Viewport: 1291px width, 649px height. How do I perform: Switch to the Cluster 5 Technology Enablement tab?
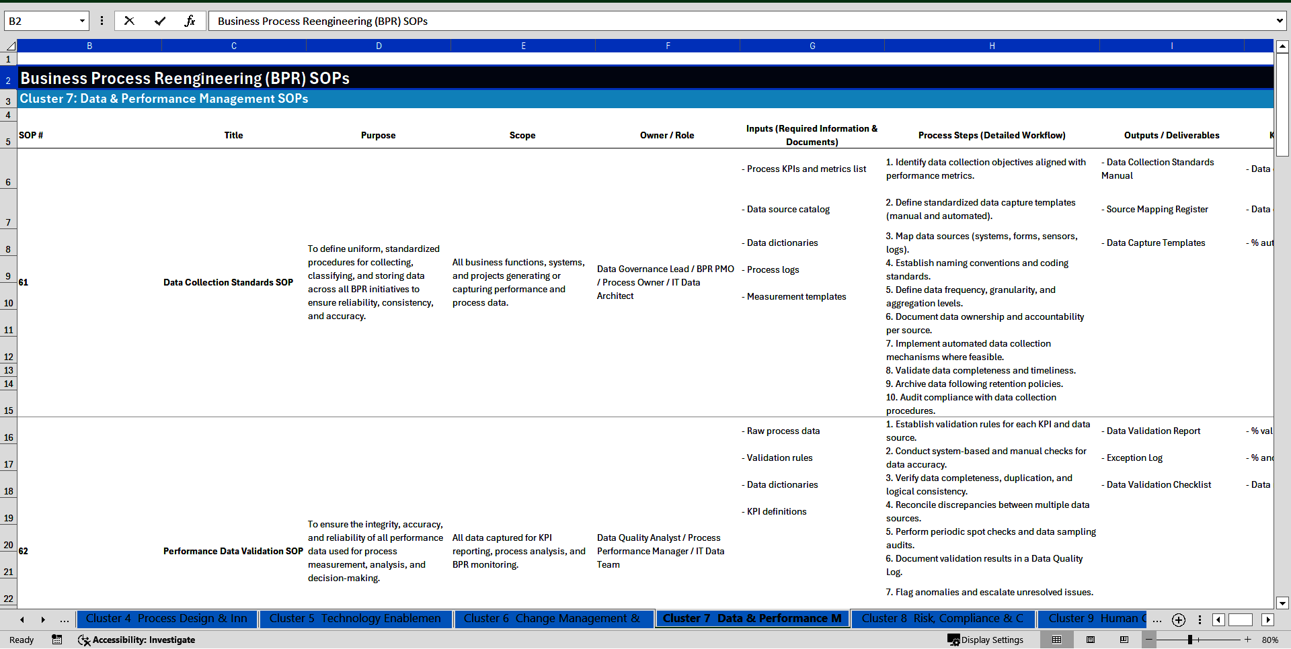pos(355,619)
